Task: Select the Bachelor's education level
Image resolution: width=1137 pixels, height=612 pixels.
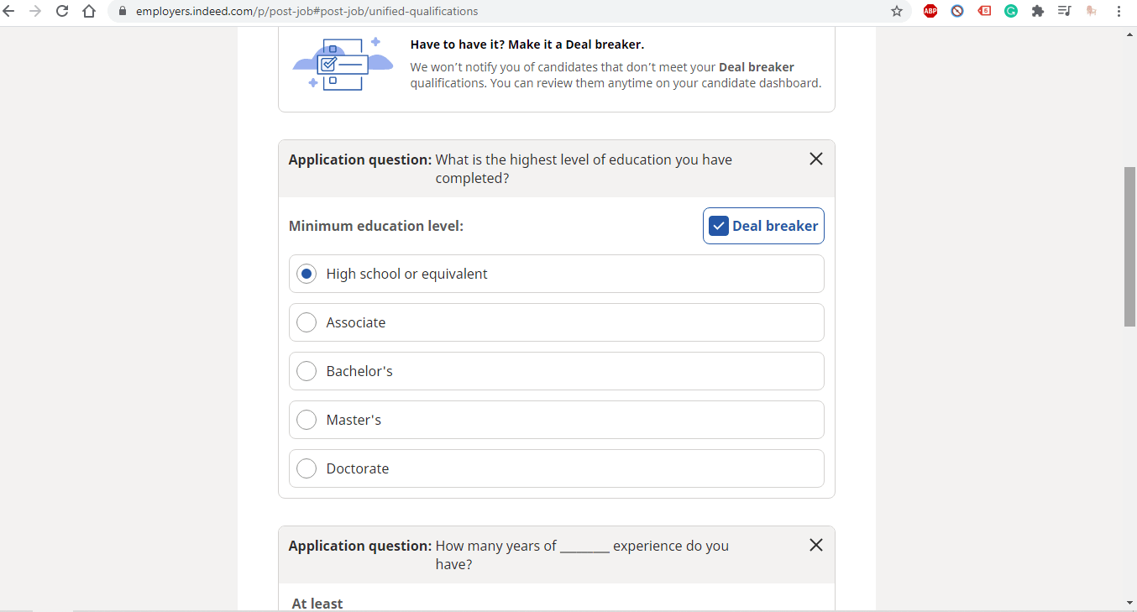Action: [x=306, y=370]
